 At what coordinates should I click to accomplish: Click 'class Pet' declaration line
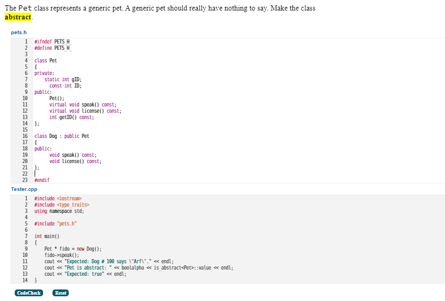click(x=46, y=60)
